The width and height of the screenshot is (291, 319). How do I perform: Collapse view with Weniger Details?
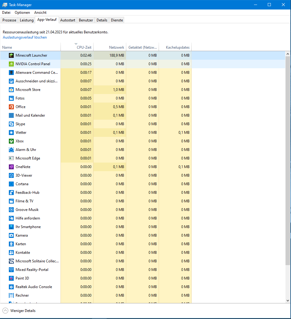pyautogui.click(x=19, y=311)
